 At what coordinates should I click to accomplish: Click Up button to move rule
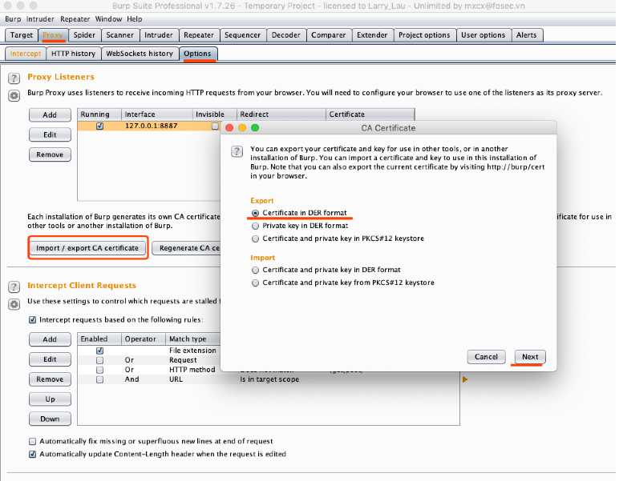point(50,399)
